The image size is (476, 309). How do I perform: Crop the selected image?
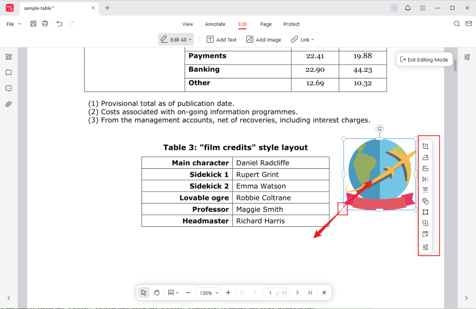[x=425, y=146]
